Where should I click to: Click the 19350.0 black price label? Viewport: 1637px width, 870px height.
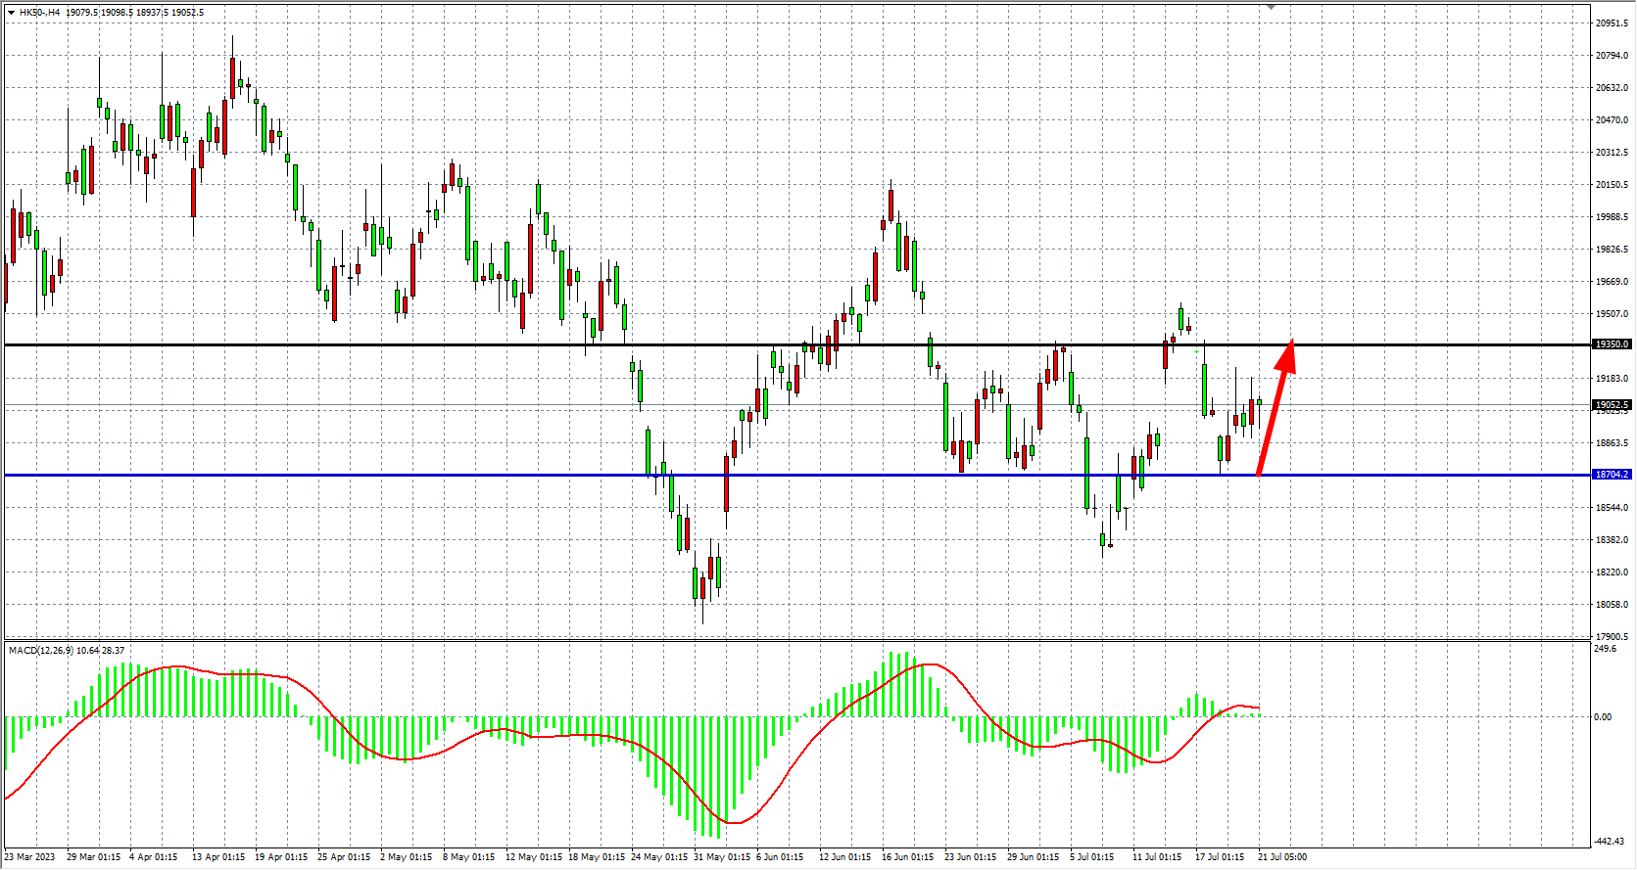pyautogui.click(x=1612, y=344)
